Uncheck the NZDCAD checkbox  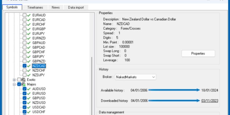(25, 66)
